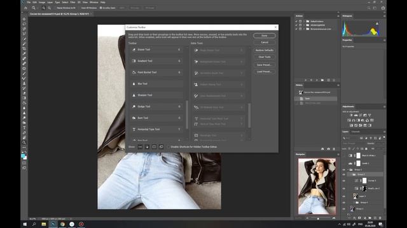Click the Done button
Screen dimensions: 407x228
pos(265,35)
